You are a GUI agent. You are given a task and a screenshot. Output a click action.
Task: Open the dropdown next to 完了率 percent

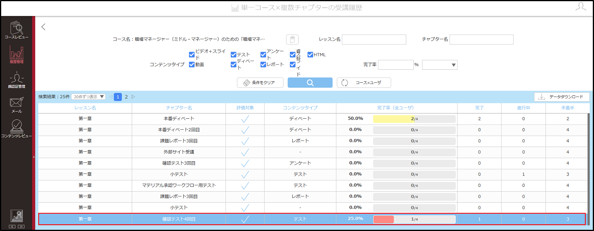439,65
